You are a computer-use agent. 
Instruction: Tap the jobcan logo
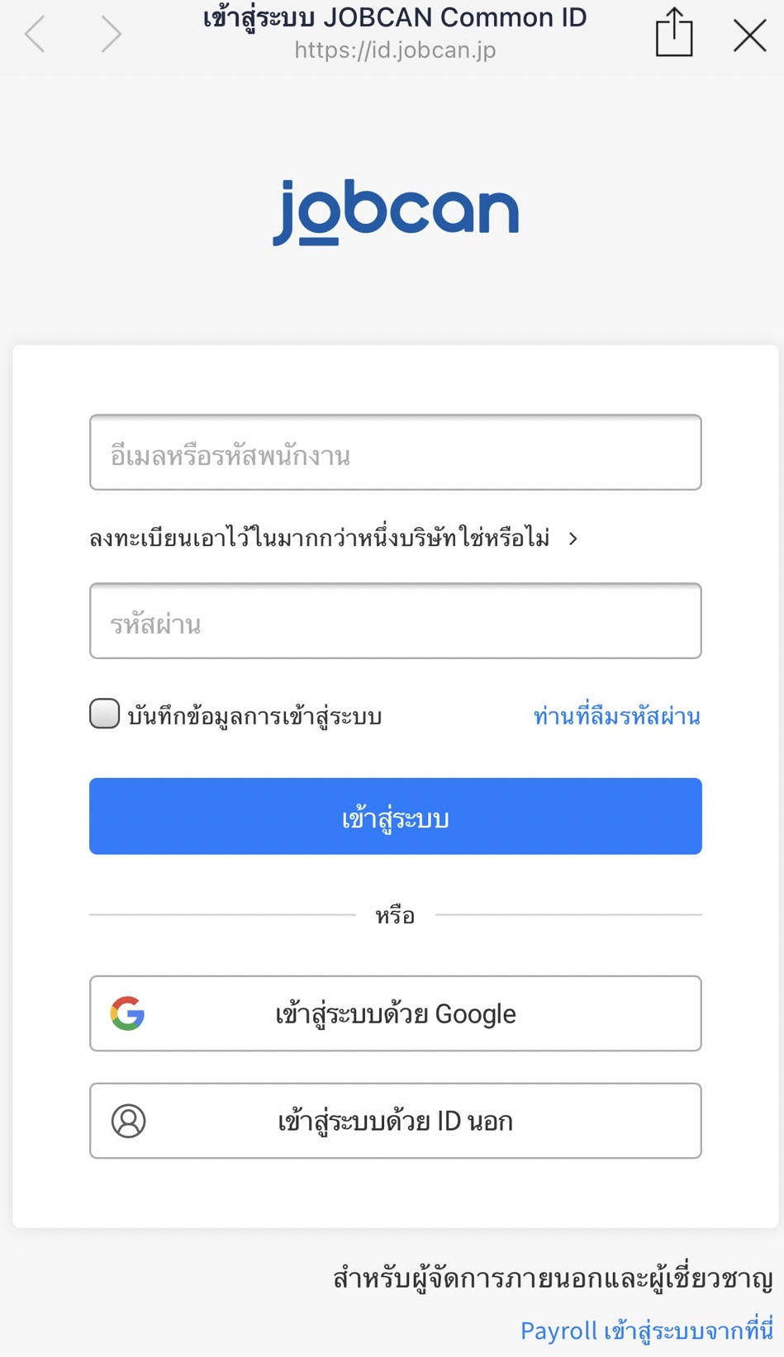395,212
